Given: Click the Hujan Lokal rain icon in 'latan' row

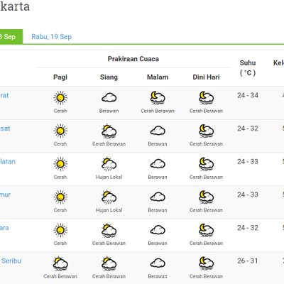Looking at the screenshot, I should coord(109,164).
